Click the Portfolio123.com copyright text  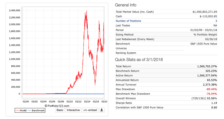coord(57,106)
